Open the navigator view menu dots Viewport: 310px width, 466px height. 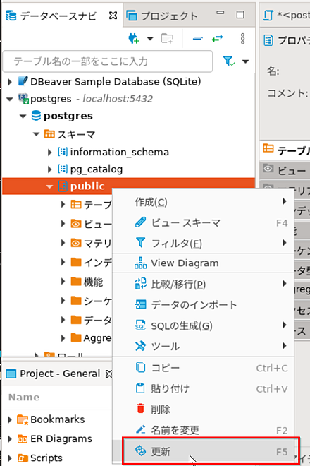pyautogui.click(x=242, y=38)
